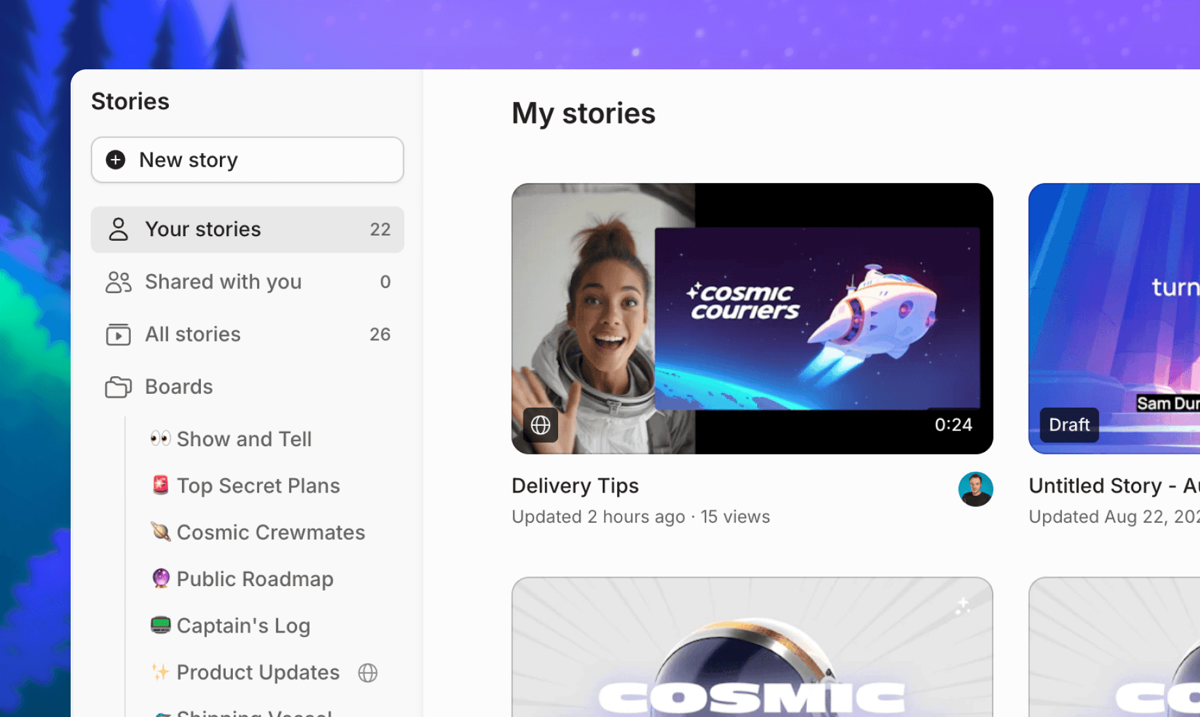Click the Shared with you count 0
1200x717 pixels.
coord(385,282)
